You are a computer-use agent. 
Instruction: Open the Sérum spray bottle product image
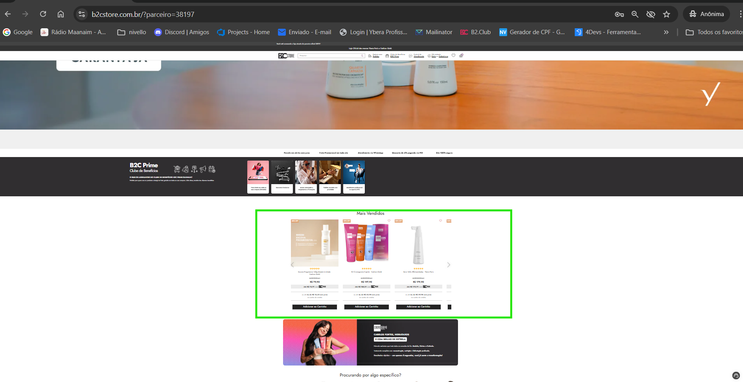[x=418, y=243]
